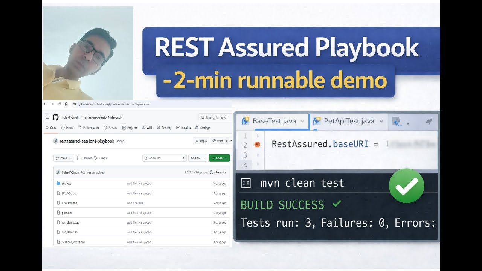Switch to the Wiki tab
The width and height of the screenshot is (482, 271).
[147, 128]
